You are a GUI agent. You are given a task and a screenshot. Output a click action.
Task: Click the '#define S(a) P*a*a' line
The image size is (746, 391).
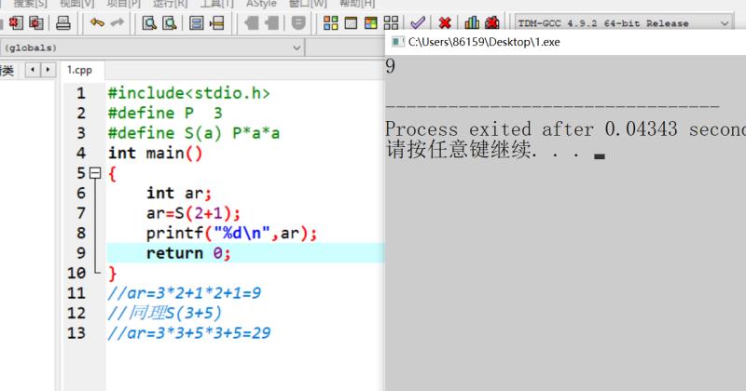coord(194,133)
